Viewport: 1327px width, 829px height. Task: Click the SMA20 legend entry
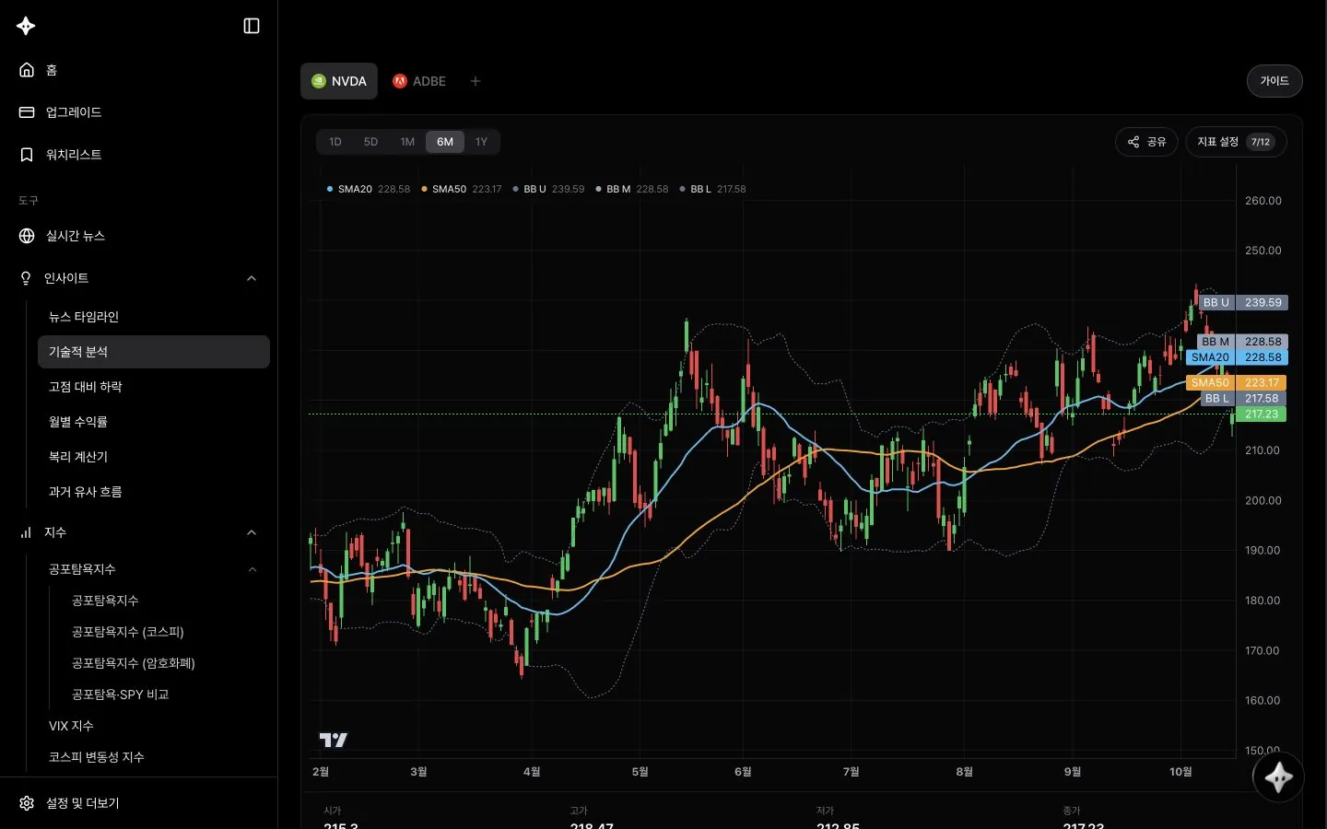369,189
